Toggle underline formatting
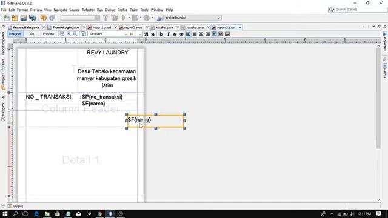This screenshot has height=218, width=388. pyautogui.click(x=175, y=34)
